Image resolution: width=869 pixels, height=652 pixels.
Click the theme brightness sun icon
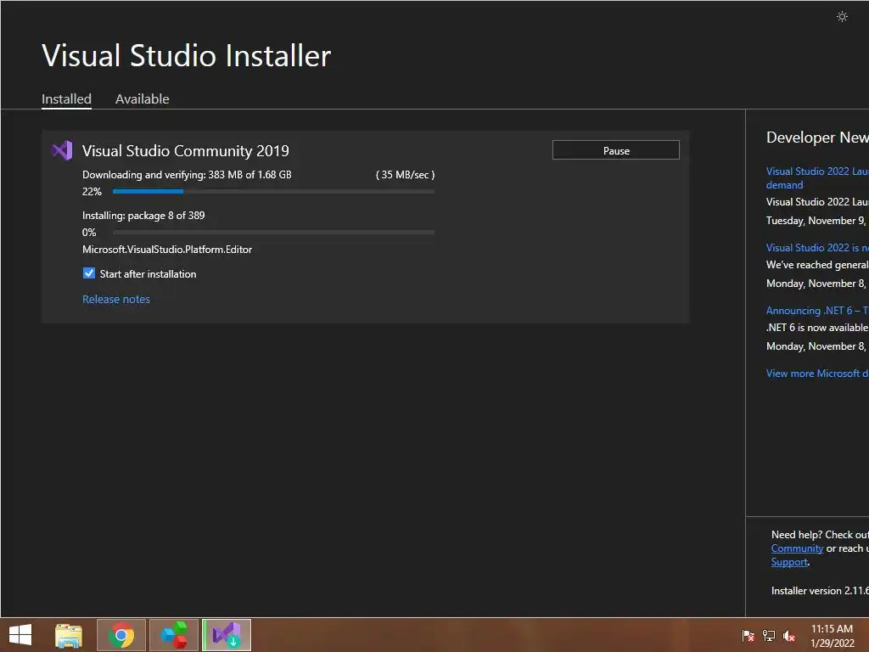point(842,17)
